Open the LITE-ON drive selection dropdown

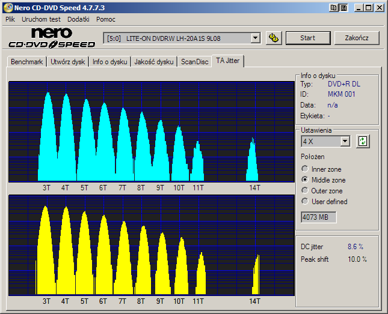tap(255, 38)
